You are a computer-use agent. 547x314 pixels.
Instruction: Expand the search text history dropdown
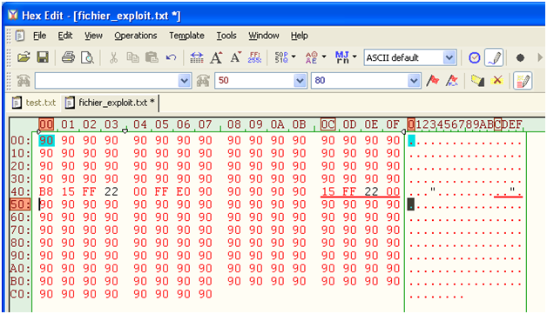pos(184,81)
